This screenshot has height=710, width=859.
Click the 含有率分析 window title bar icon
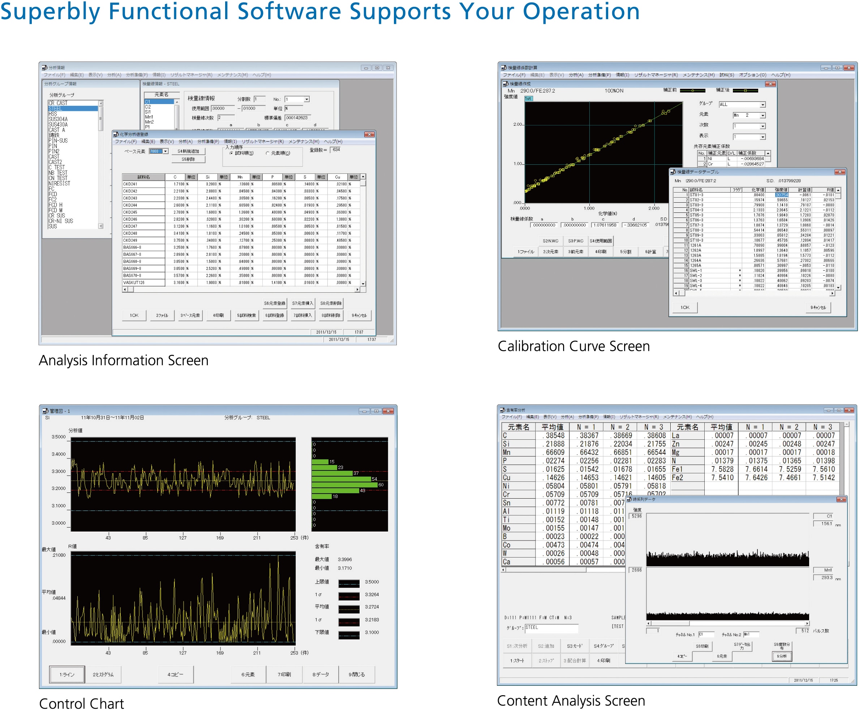coord(502,410)
